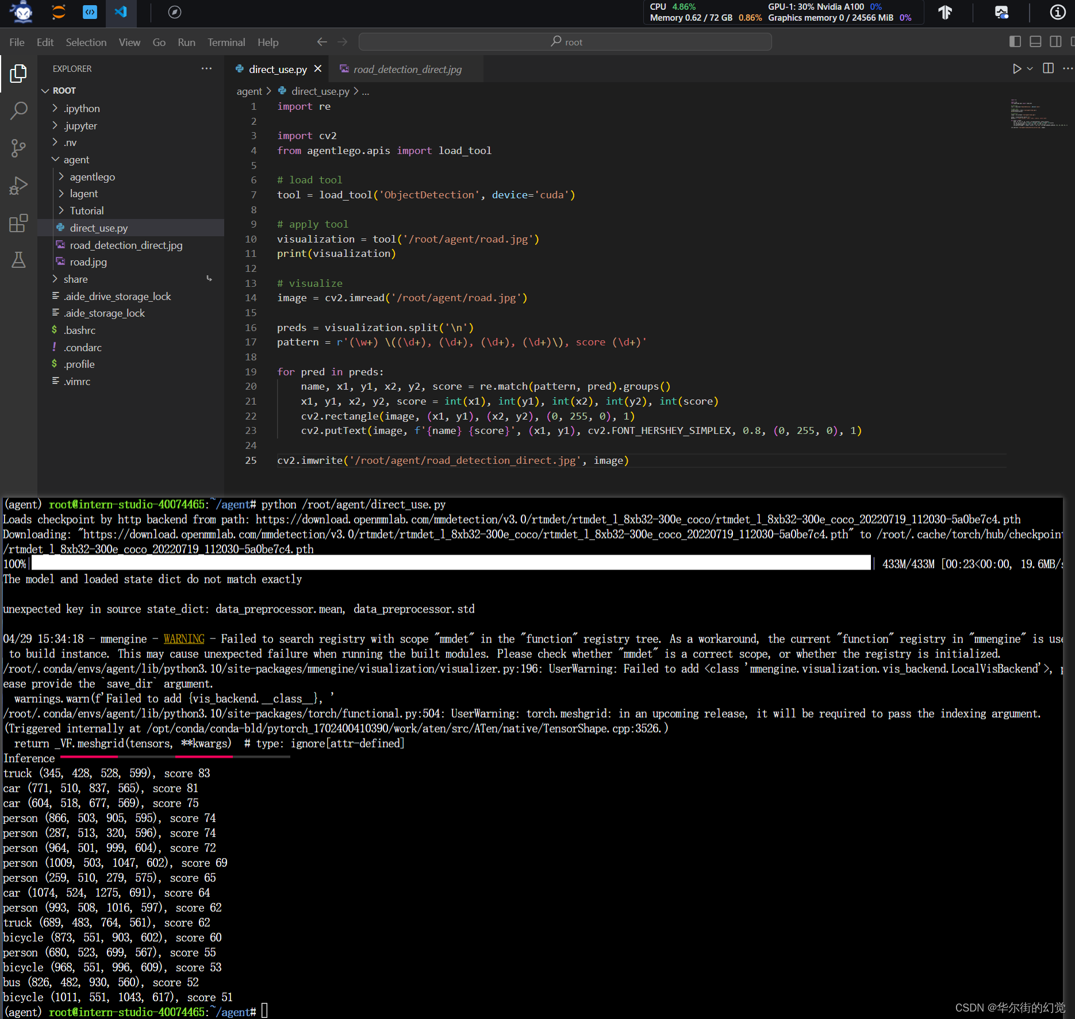The height and width of the screenshot is (1019, 1075).
Task: Expand the lagent folder
Action: click(x=131, y=193)
